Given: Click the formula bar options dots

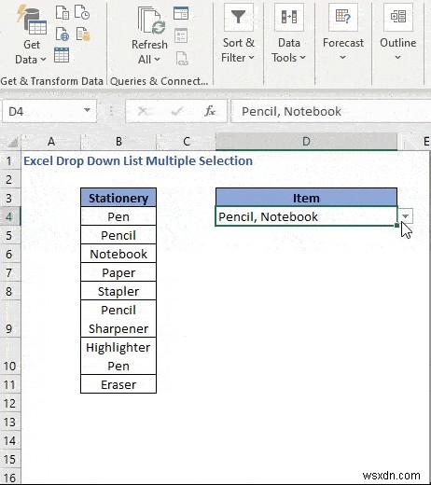Looking at the screenshot, I should [111, 111].
